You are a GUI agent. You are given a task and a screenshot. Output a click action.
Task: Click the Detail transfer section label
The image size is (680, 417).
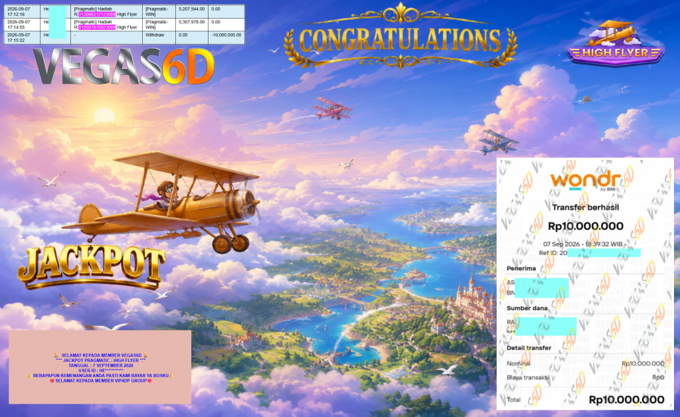(x=529, y=348)
